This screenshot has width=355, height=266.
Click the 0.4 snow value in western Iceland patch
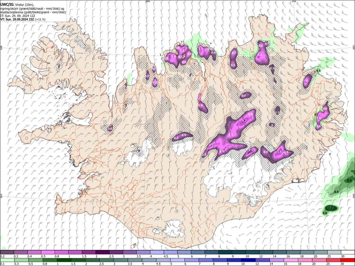[110, 129]
